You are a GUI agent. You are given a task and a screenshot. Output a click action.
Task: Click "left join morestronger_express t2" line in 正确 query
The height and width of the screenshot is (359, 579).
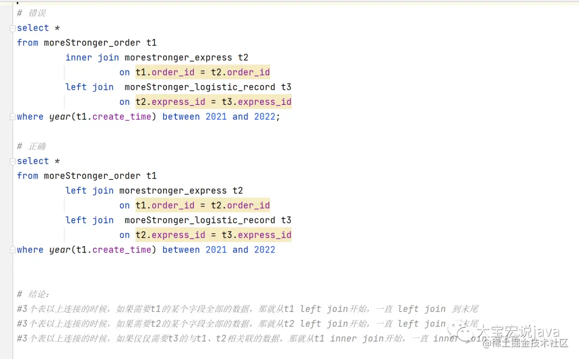(154, 190)
